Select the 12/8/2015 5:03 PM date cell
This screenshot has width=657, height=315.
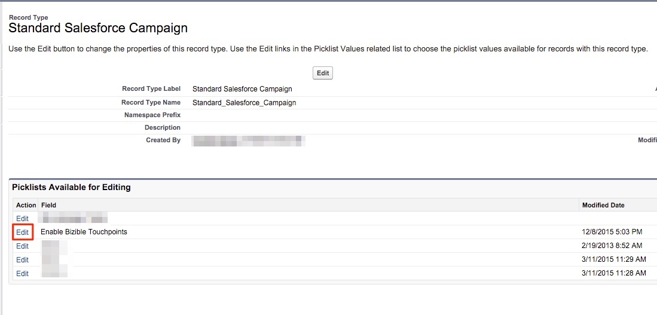[612, 232]
